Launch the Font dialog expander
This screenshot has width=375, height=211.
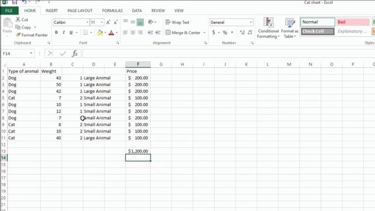[117, 43]
